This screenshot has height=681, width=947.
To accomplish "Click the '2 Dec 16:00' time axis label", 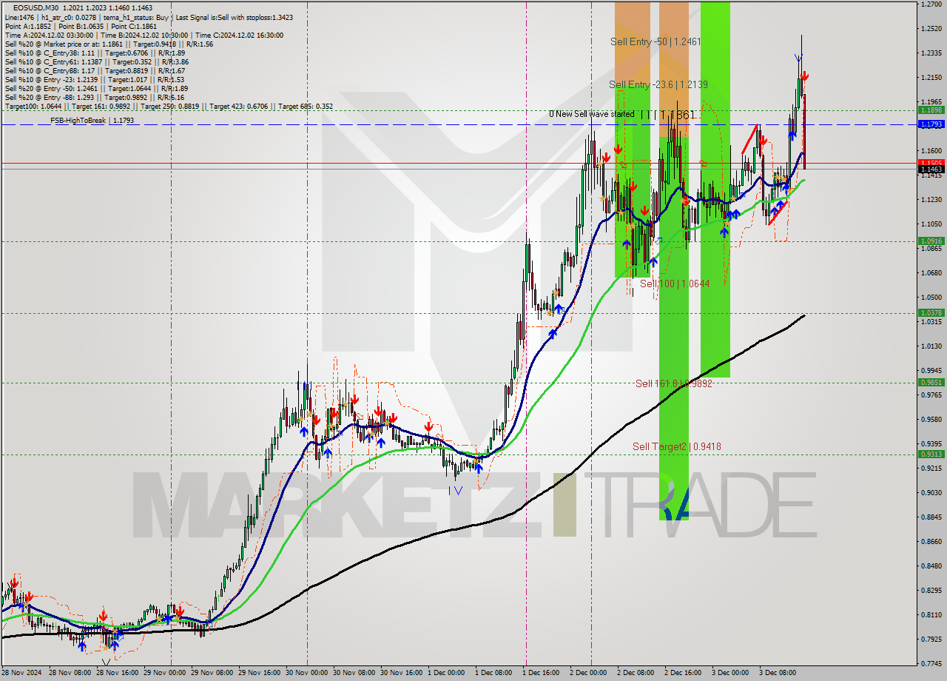I will [x=684, y=673].
